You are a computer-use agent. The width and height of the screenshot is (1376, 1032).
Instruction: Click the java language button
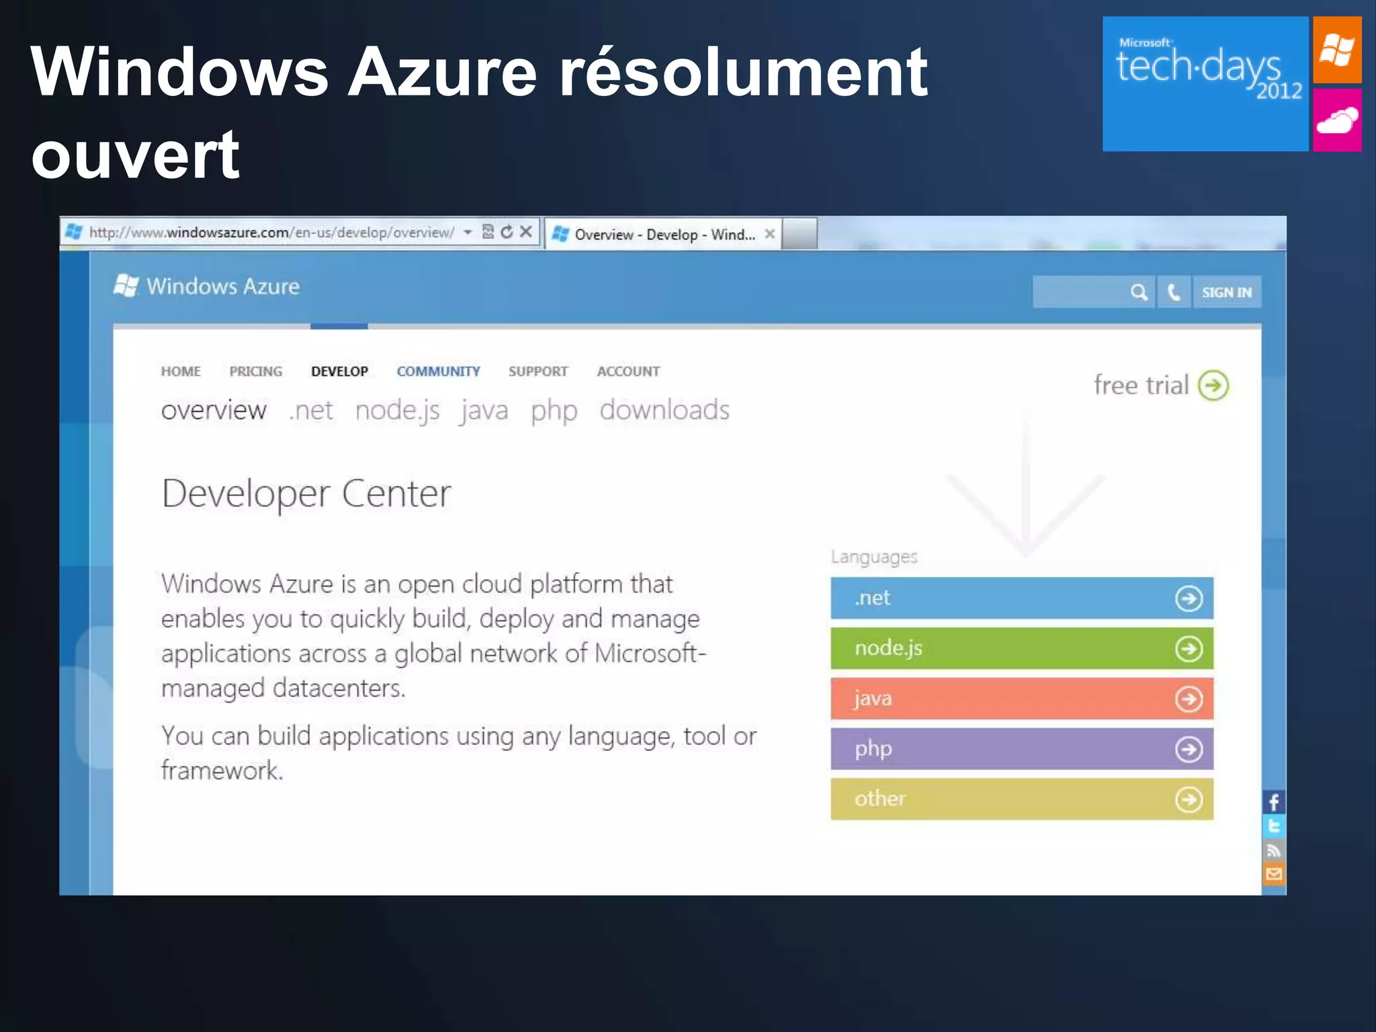point(1022,699)
